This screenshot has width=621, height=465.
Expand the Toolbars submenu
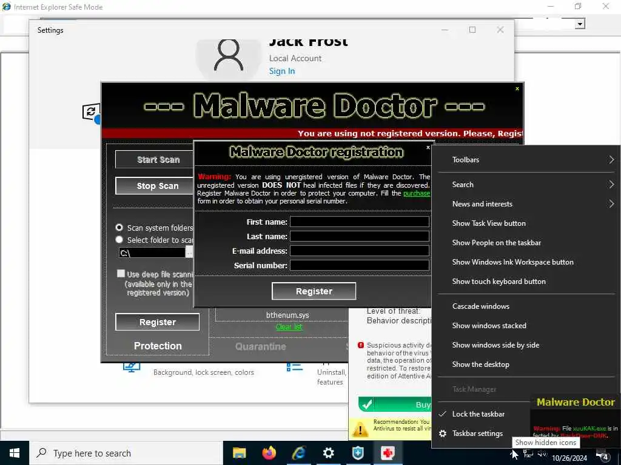(527, 160)
